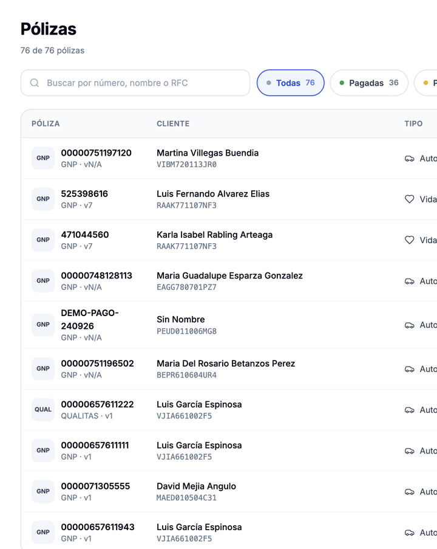
Task: Click car icon in policy 00000657611111 row
Action: click(x=409, y=451)
